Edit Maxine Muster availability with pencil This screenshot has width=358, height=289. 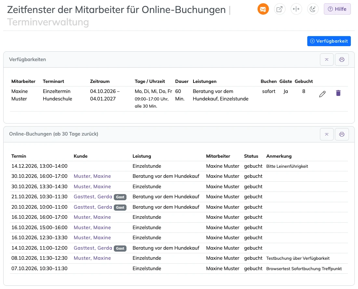[x=322, y=94]
